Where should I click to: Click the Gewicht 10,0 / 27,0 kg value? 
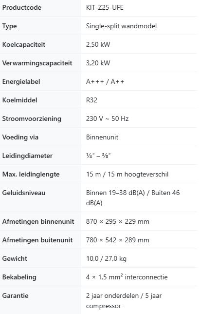point(106,258)
